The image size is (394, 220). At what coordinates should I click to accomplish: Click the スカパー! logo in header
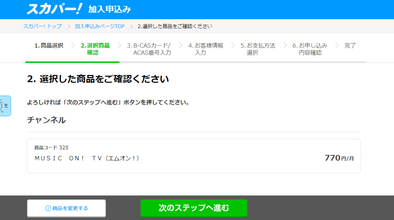tap(55, 9)
